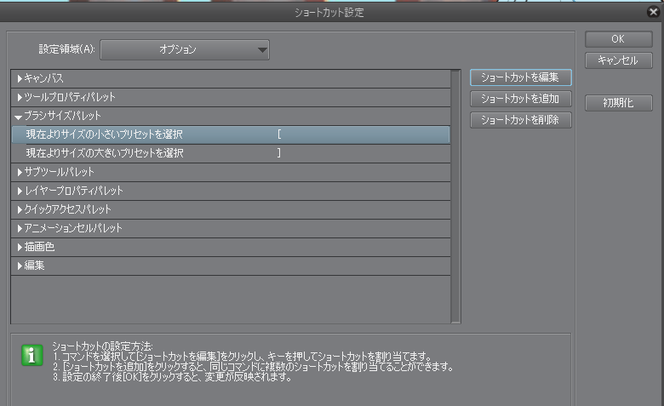
Task: Collapse the ブラシサイズパレット category
Action: click(x=18, y=117)
